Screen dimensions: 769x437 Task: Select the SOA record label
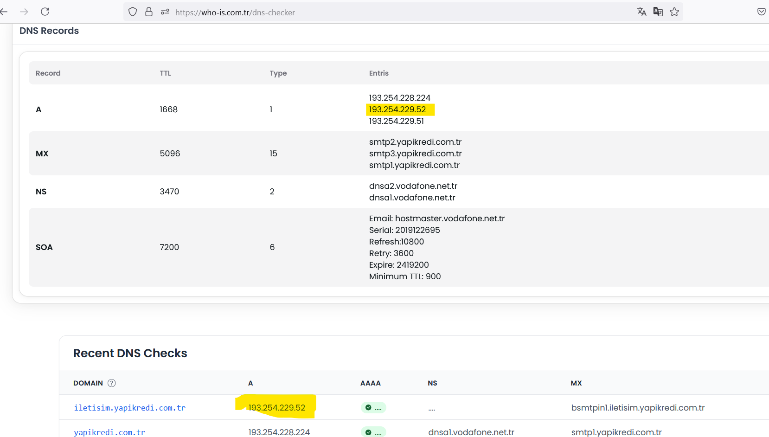(44, 247)
